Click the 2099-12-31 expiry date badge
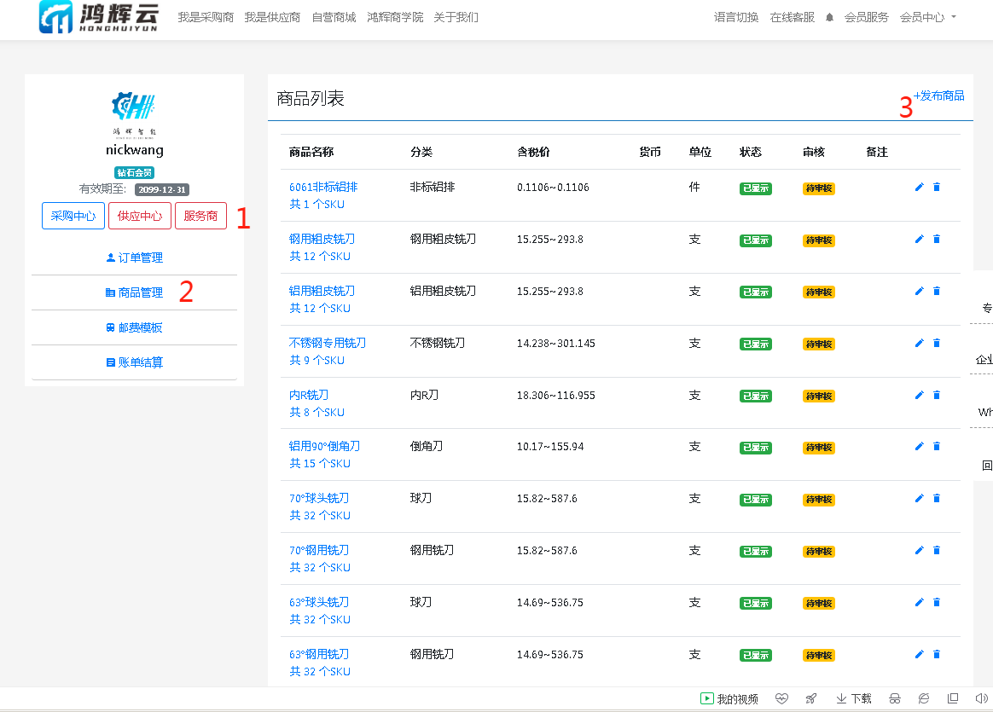The image size is (993, 712). [x=162, y=189]
